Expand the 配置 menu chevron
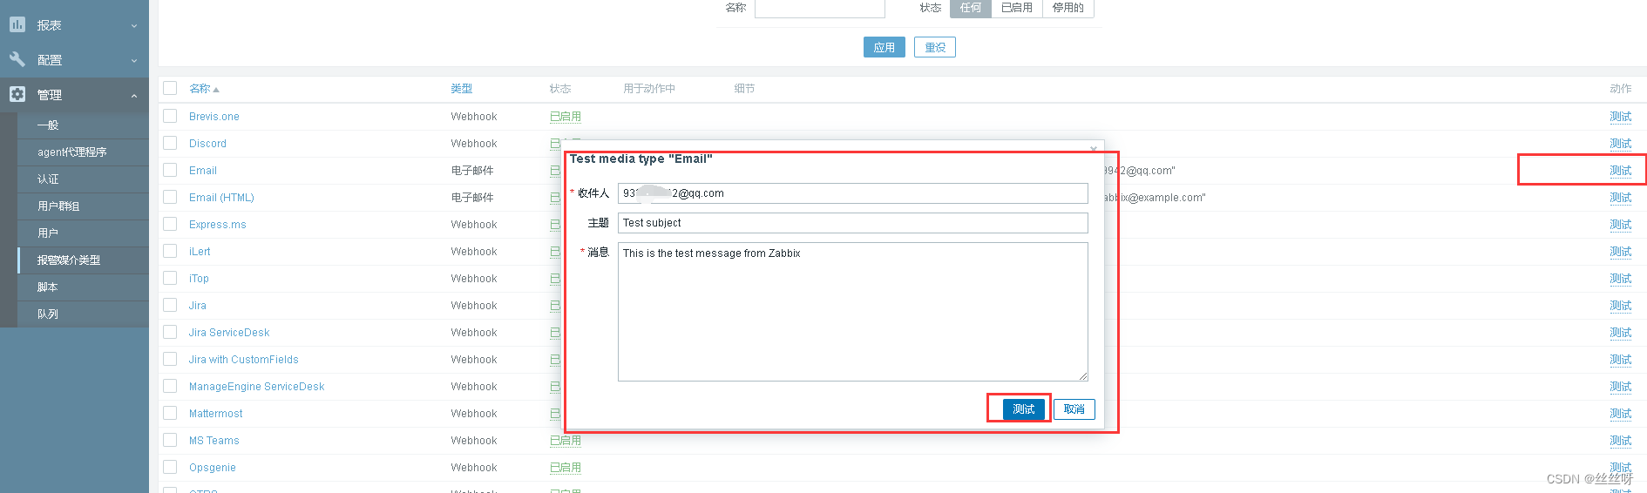Image resolution: width=1647 pixels, height=493 pixels. 134,61
